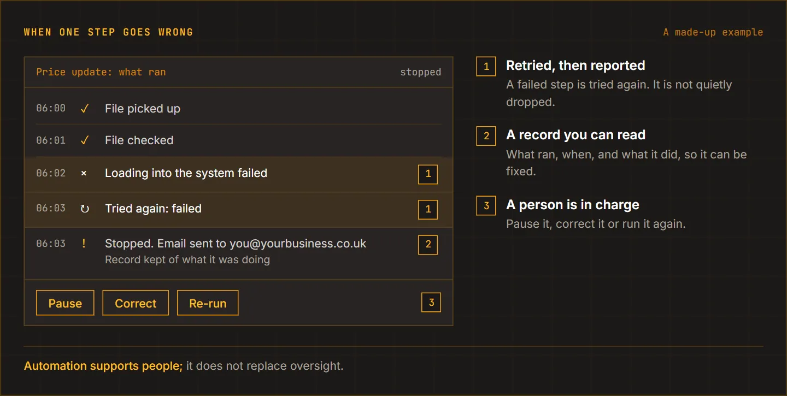The width and height of the screenshot is (787, 396).
Task: Click 'Pause it, correct it or run it again.'
Action: tap(596, 224)
